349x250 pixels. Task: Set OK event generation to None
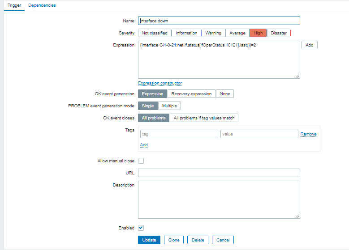click(x=225, y=94)
